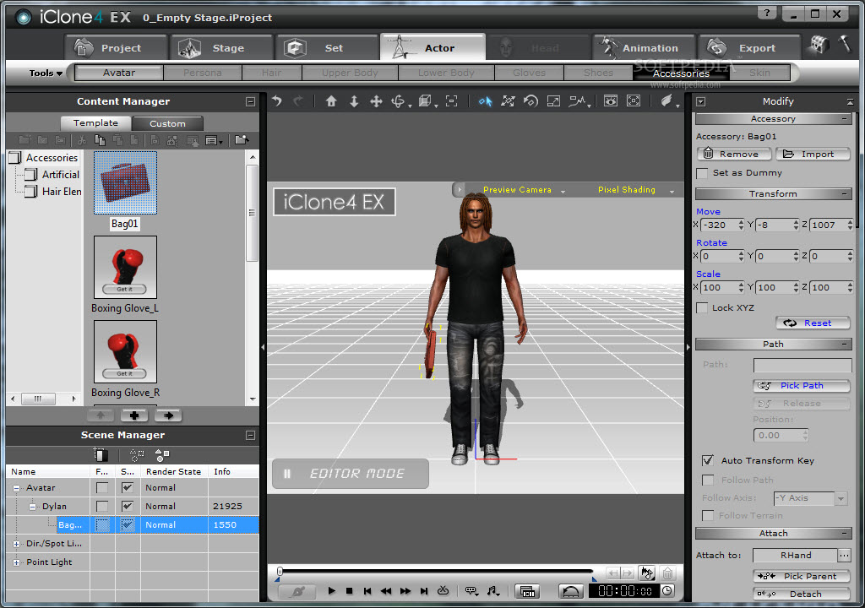Open the Export tab
This screenshot has height=608, width=865.
point(750,48)
